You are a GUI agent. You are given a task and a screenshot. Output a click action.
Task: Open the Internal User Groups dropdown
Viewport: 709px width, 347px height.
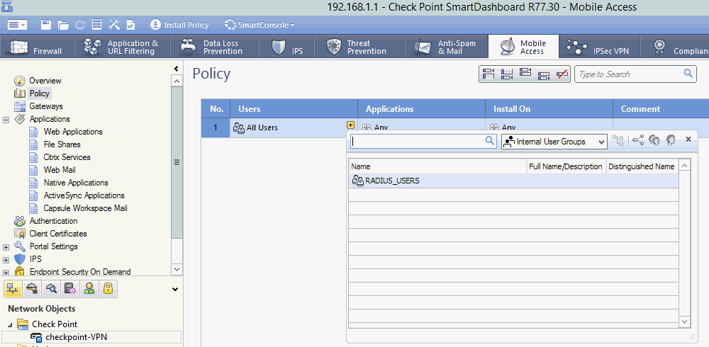tap(554, 142)
